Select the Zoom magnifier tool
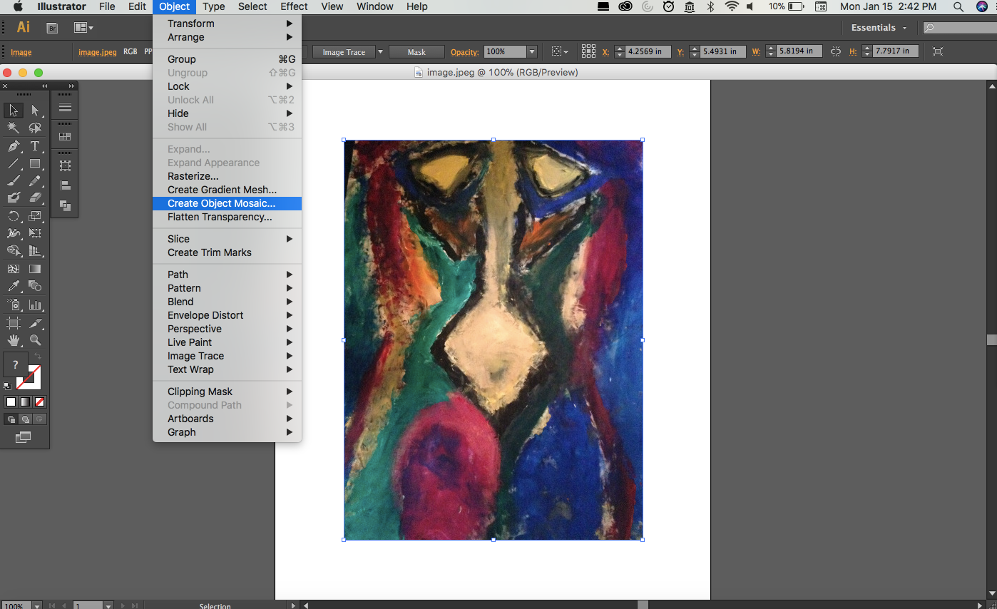 coord(35,341)
